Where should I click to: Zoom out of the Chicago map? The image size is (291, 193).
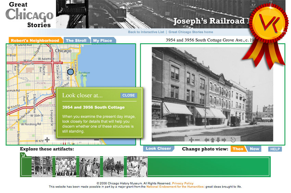coord(97,140)
